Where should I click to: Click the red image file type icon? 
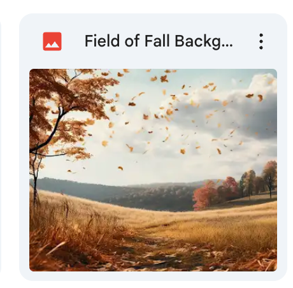pos(52,41)
